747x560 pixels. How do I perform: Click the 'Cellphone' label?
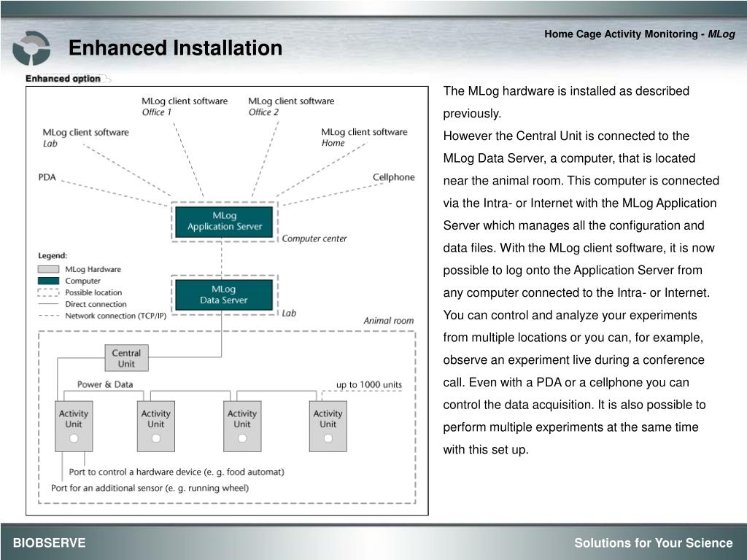coord(393,177)
